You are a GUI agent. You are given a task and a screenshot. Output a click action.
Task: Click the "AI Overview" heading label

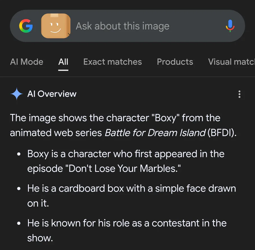point(52,94)
